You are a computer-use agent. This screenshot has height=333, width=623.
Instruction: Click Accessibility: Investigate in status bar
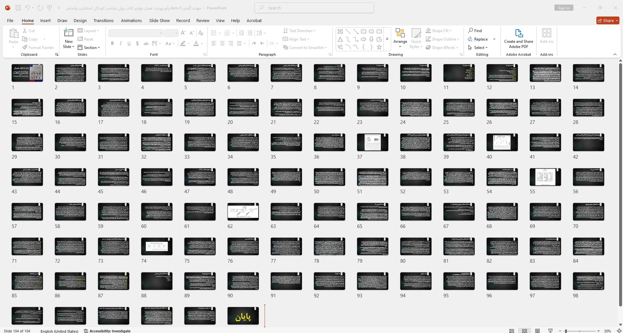[x=107, y=331]
